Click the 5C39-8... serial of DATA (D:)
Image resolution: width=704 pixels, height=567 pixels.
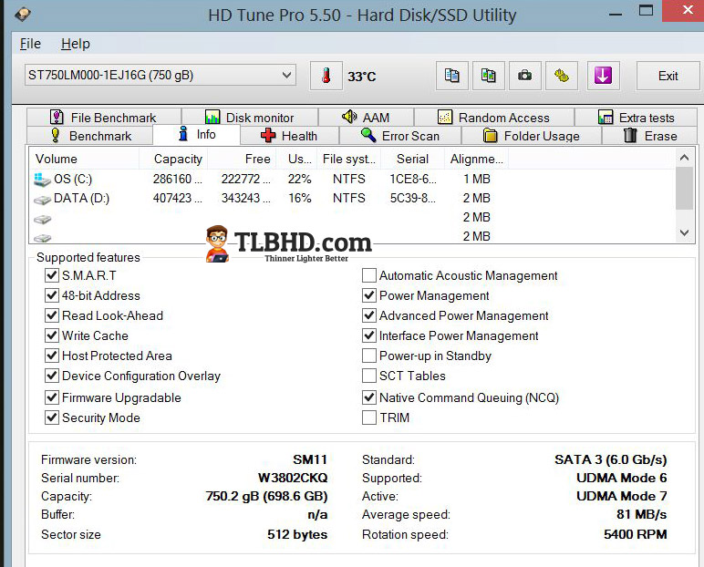[x=412, y=199]
